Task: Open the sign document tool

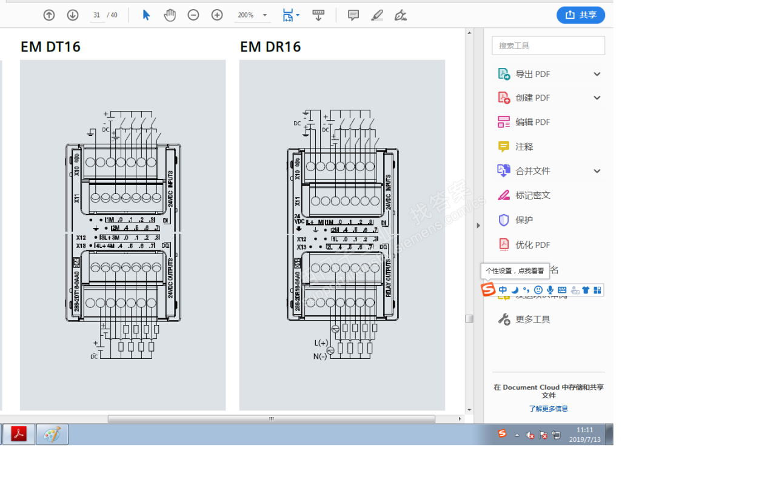Action: tap(400, 15)
